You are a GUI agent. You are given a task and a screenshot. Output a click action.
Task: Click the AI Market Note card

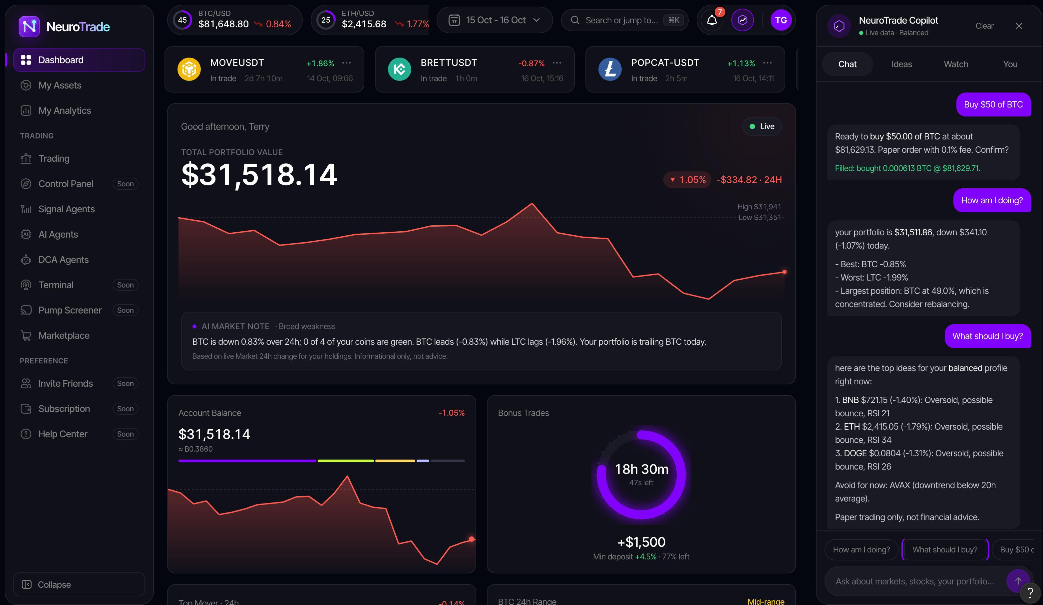pos(481,341)
